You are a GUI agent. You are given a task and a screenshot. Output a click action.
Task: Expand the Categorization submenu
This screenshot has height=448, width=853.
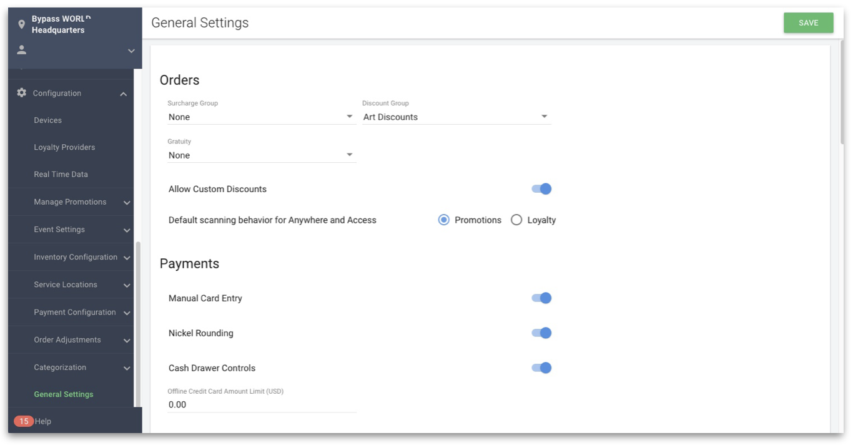pyautogui.click(x=127, y=368)
